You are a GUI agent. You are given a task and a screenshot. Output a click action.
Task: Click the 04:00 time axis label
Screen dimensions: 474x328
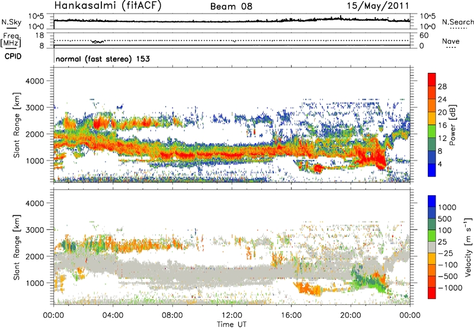(x=113, y=316)
